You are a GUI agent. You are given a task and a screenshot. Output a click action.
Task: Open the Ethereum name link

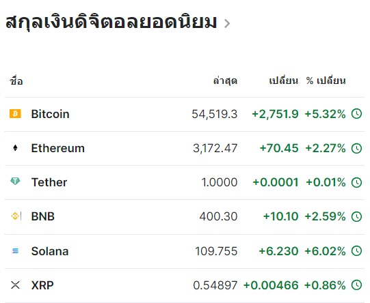pos(58,148)
